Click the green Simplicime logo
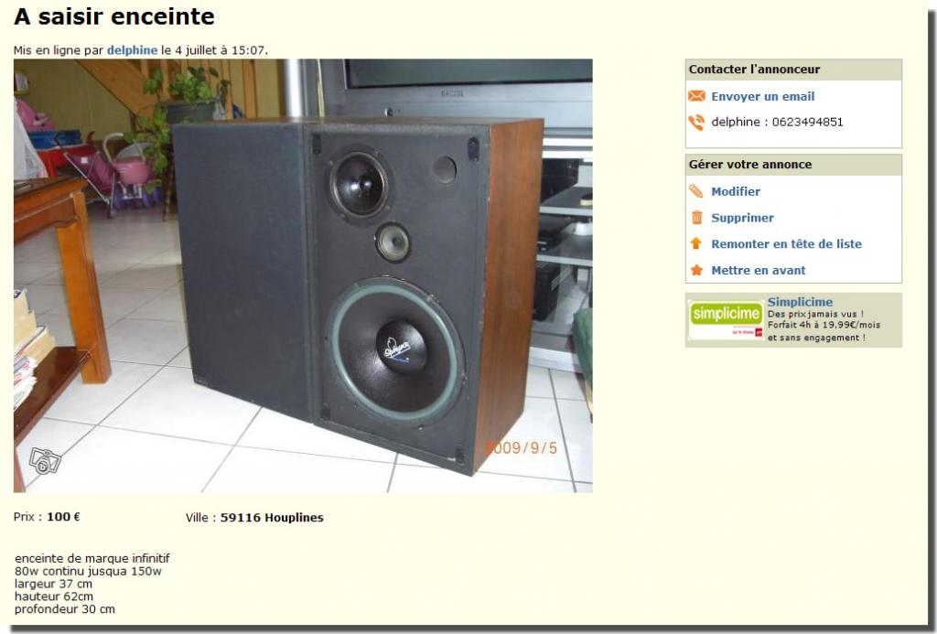Screen dimensions: 937x634 726,319
